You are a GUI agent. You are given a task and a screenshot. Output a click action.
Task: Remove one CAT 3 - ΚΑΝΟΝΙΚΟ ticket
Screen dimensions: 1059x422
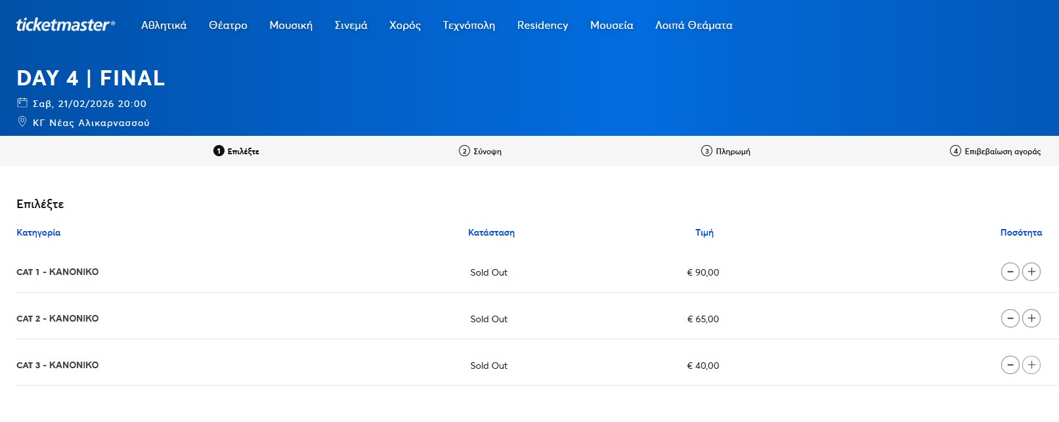(1010, 365)
